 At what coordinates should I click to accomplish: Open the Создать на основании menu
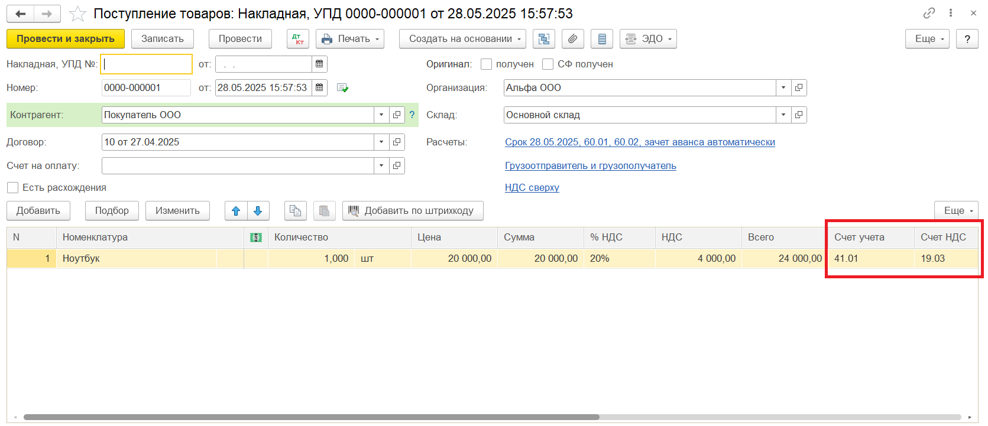pyautogui.click(x=462, y=39)
